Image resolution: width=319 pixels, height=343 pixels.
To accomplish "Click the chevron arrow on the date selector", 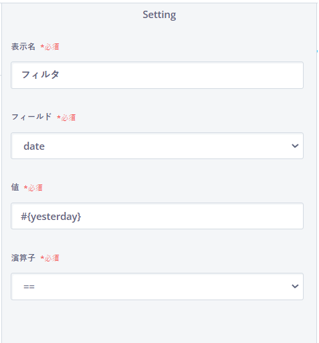I will [x=295, y=146].
